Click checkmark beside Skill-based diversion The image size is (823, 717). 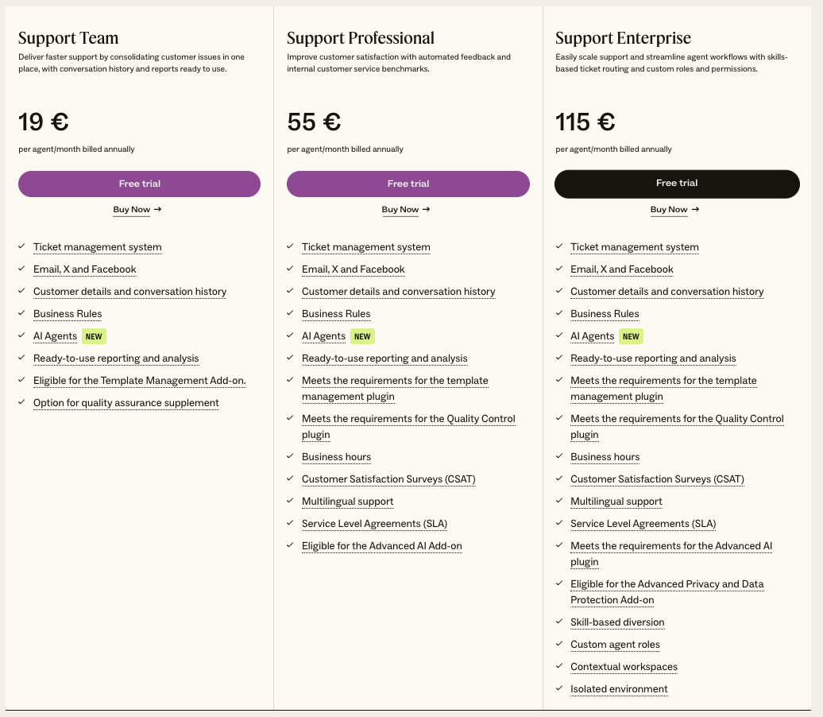coord(558,622)
